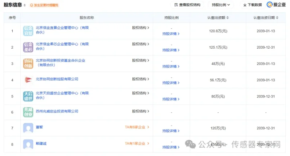
Task: Open 持股详情 for 赖建诚 row
Action: pos(171,147)
